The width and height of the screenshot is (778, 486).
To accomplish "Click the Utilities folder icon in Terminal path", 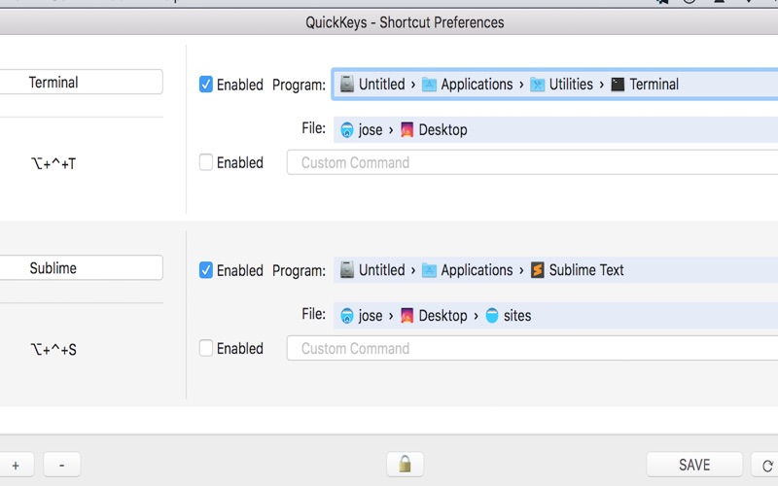I will point(538,85).
